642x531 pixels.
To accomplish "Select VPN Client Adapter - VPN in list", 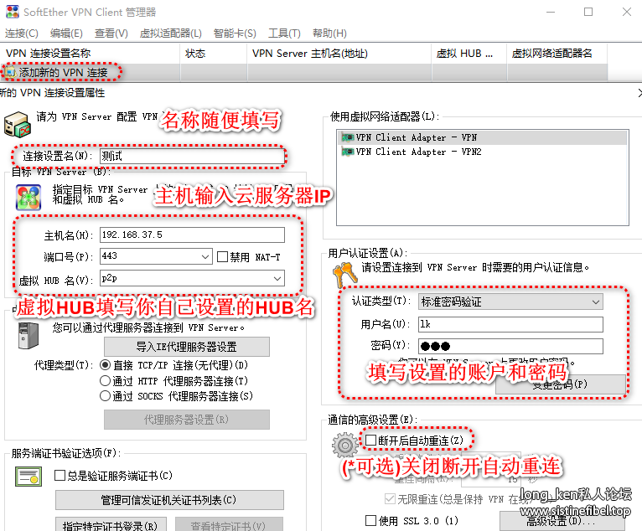I will click(483, 137).
